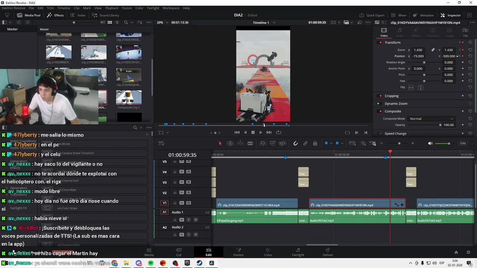Open the Timeline 1 name dropdown
The width and height of the screenshot is (477, 268).
[264, 22]
